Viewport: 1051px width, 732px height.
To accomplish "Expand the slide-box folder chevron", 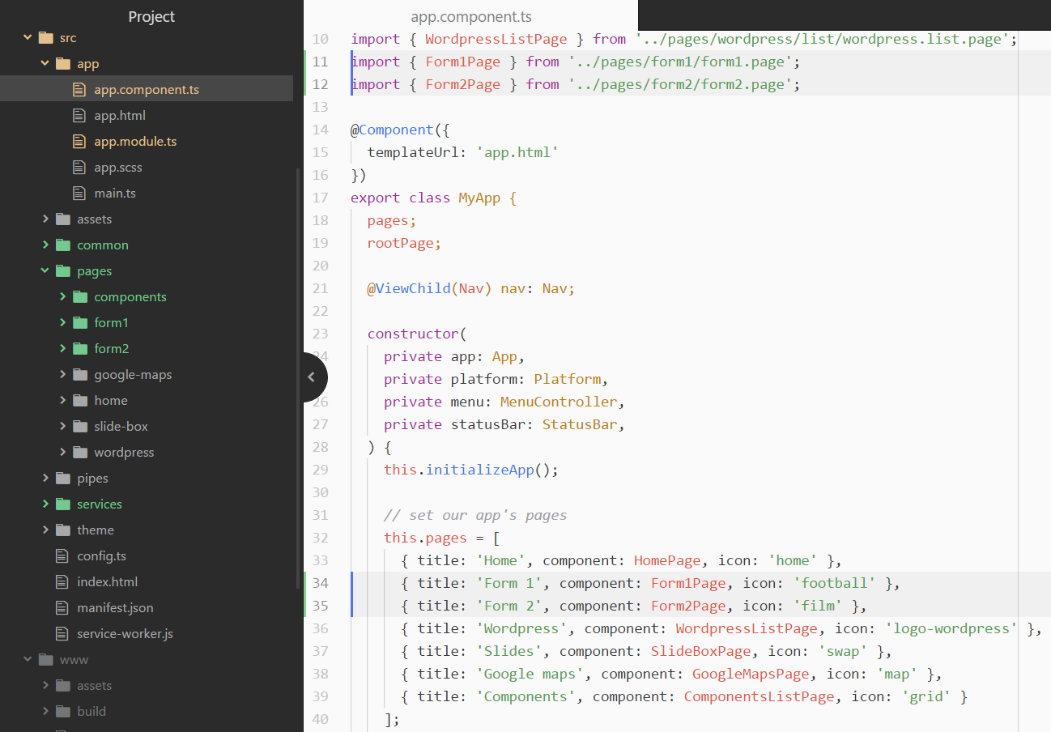I will point(62,426).
